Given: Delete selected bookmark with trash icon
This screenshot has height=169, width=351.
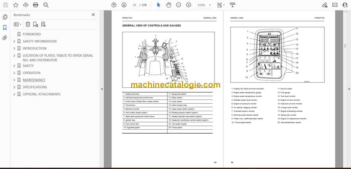Looking at the screenshot, I should coord(28,24).
